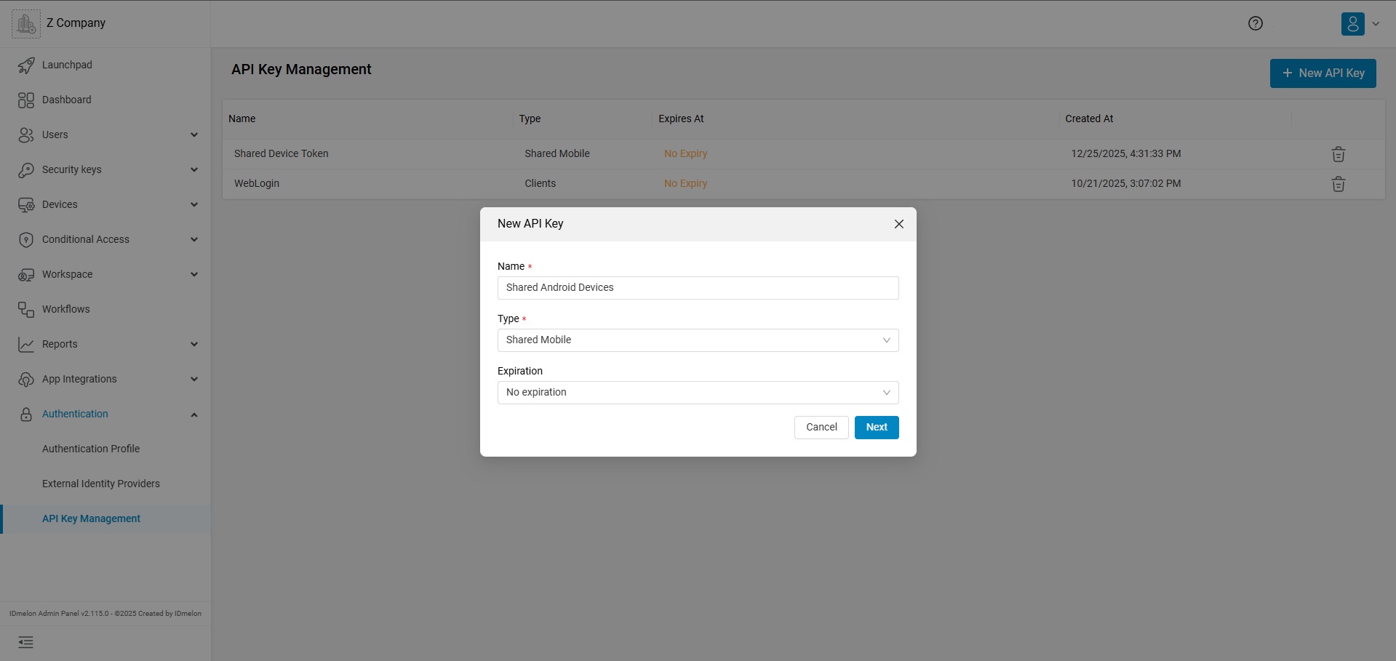This screenshot has width=1396, height=661.
Task: Click the Dashboard grid icon
Action: (x=26, y=100)
